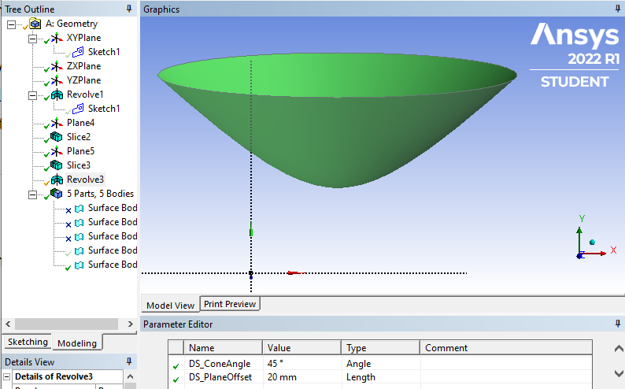Toggle the DS_ConeAngle parameter checkmark

(176, 365)
